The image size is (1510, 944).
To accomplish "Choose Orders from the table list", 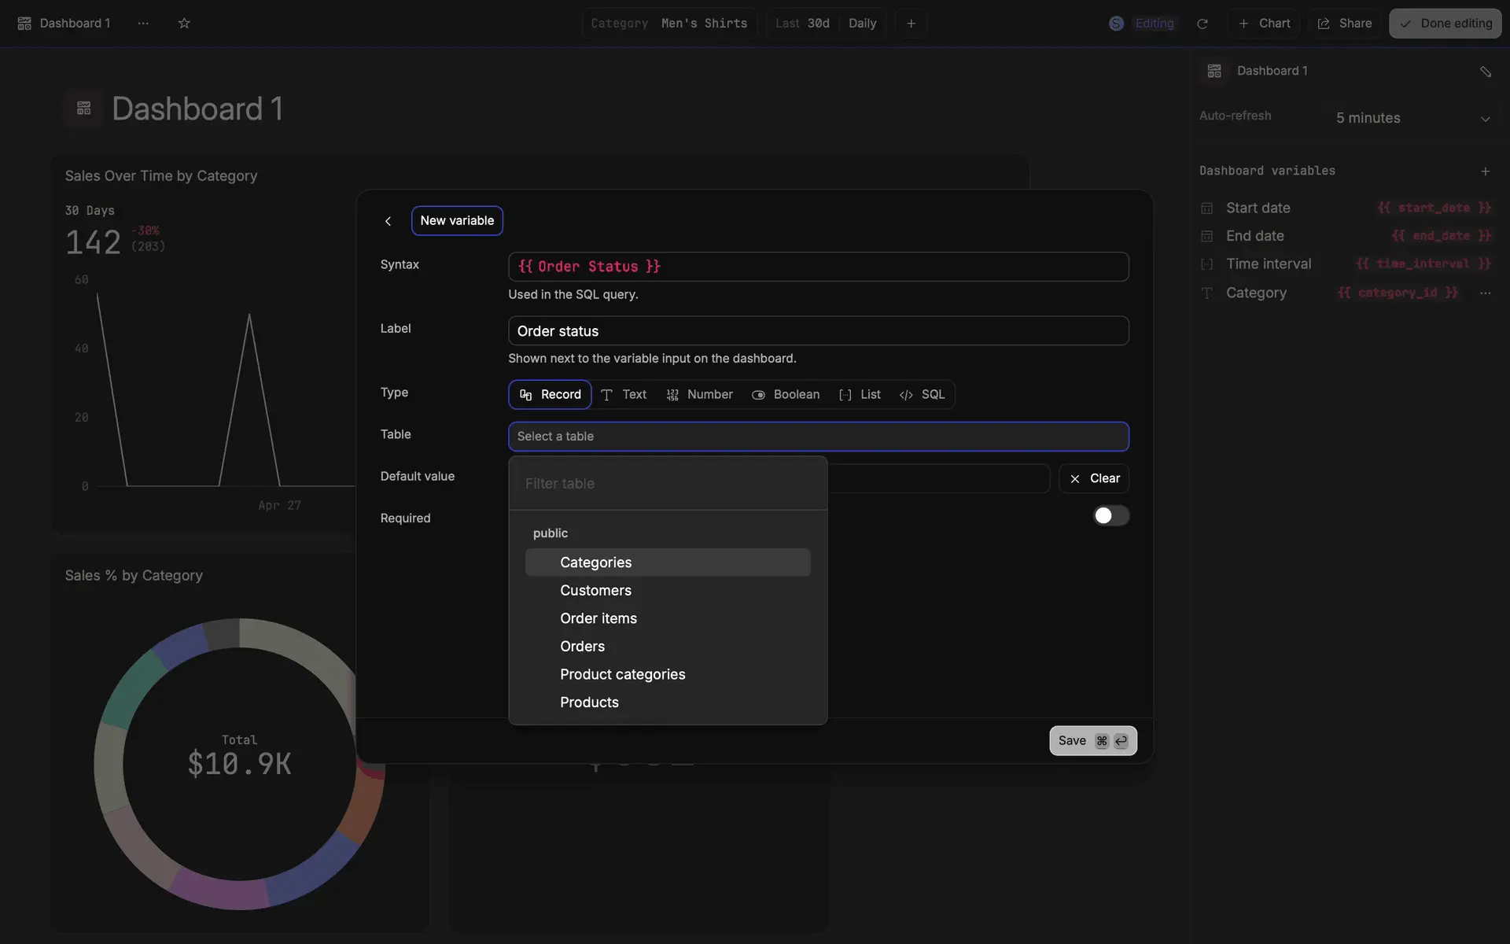I will [582, 647].
